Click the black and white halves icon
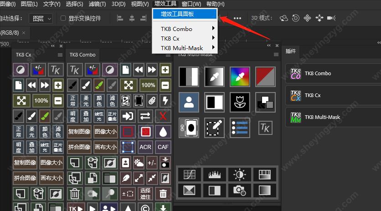Viewport: 381px width, 211px height. tap(214, 102)
